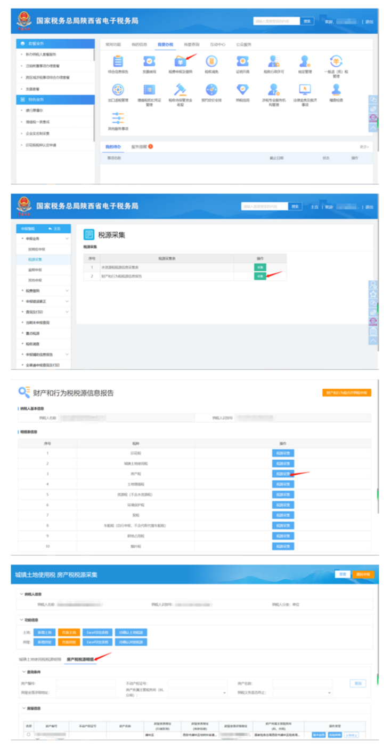The width and height of the screenshot is (391, 748).
Task: Open the 发票使用 icon
Action: coord(149,61)
